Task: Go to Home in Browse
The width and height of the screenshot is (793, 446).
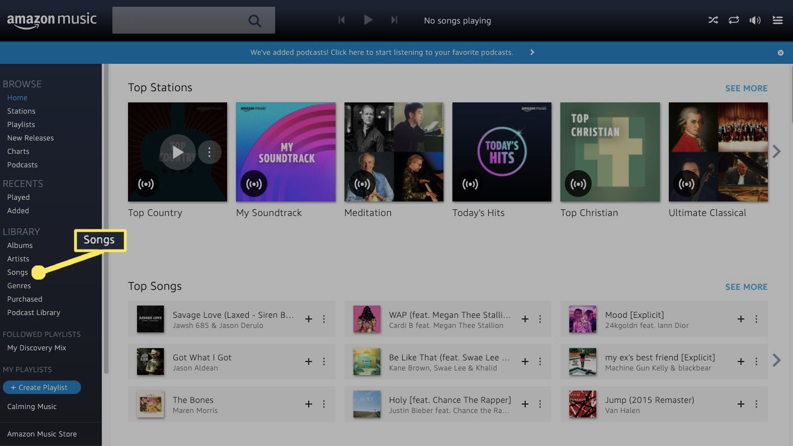Action: coord(17,97)
